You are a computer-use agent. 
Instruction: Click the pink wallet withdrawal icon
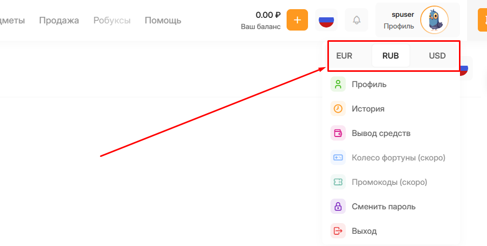338,133
